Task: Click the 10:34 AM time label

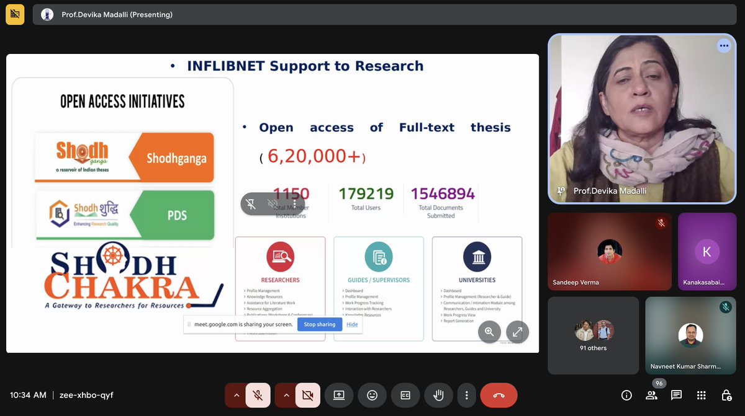Action: [x=28, y=395]
